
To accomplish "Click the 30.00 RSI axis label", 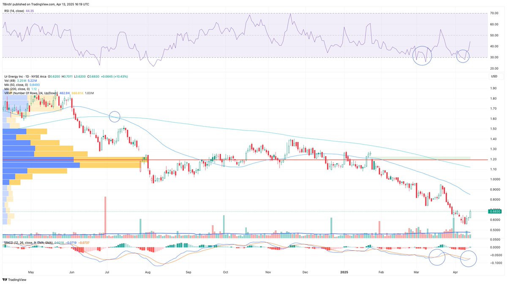I will coord(494,57).
